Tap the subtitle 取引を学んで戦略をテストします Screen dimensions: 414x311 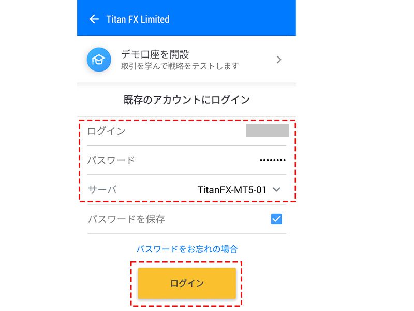180,66
